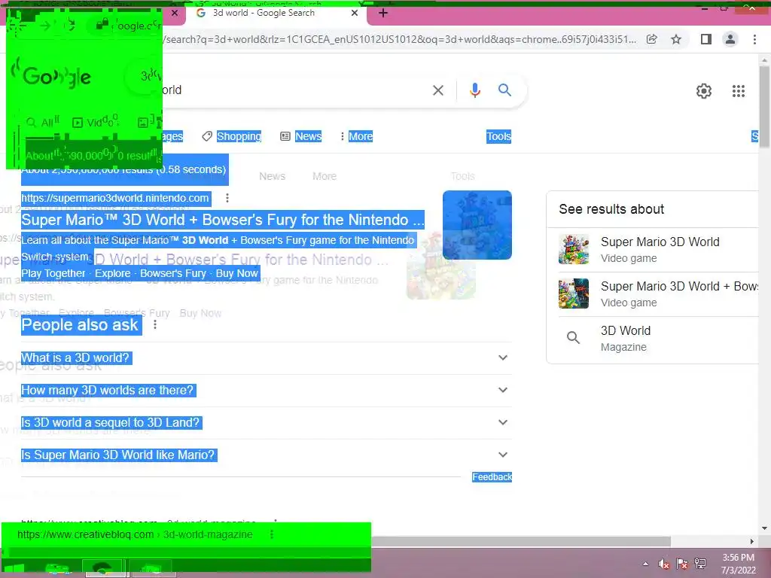This screenshot has width=771, height=578.
Task: Start voice search with the microphone icon
Action: [x=474, y=90]
